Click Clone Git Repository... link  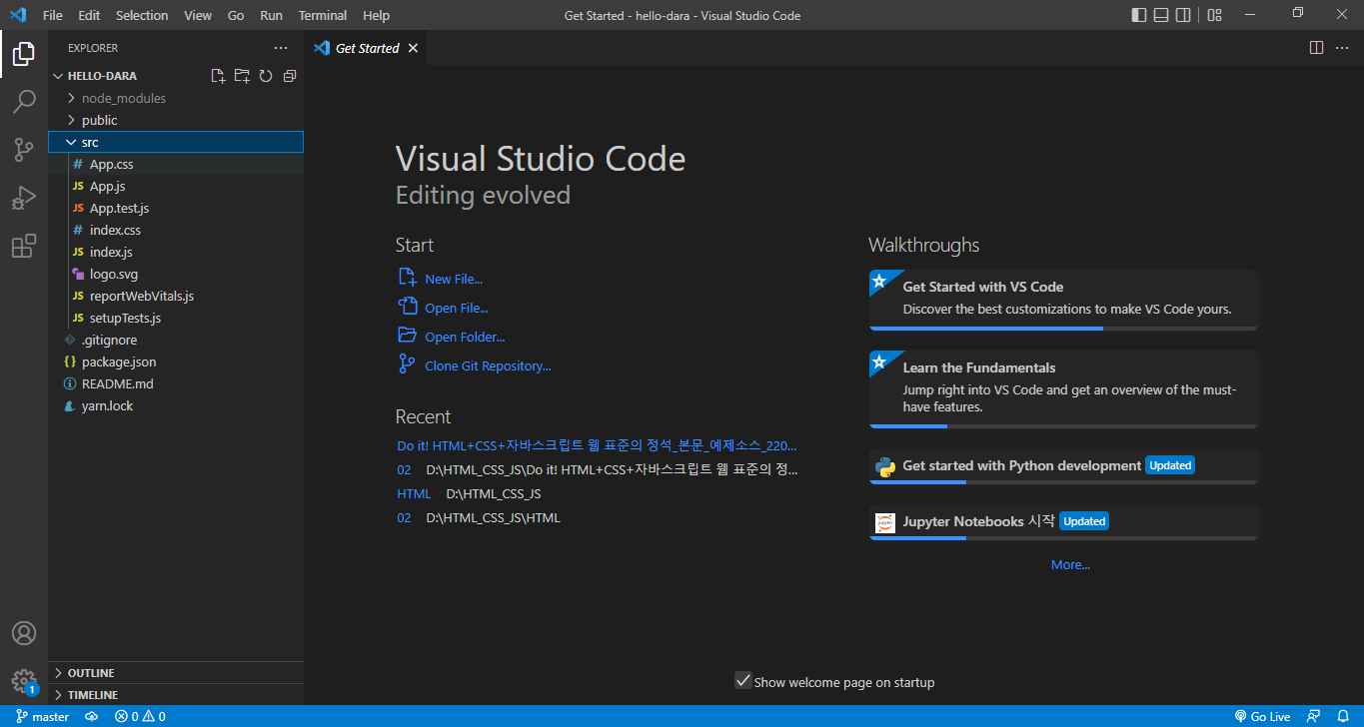point(488,366)
